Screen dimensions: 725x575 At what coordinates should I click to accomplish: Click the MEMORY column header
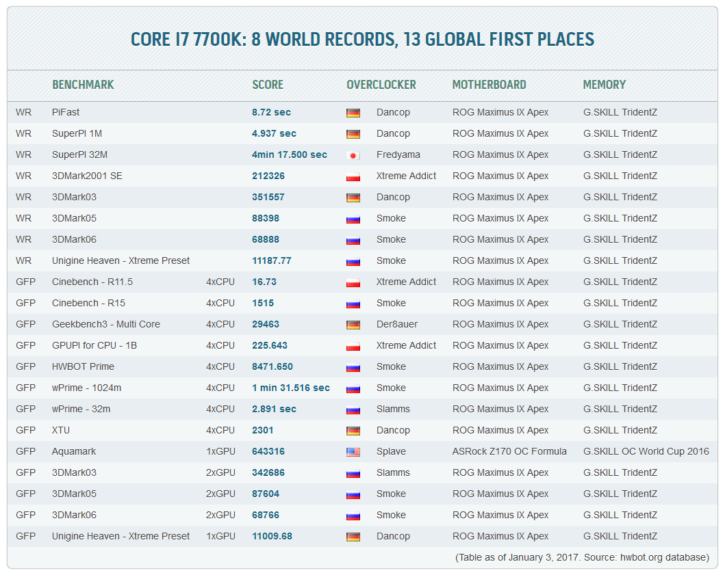click(605, 85)
